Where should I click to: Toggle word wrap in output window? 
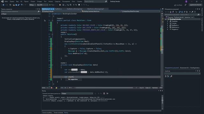[x=107, y=93]
